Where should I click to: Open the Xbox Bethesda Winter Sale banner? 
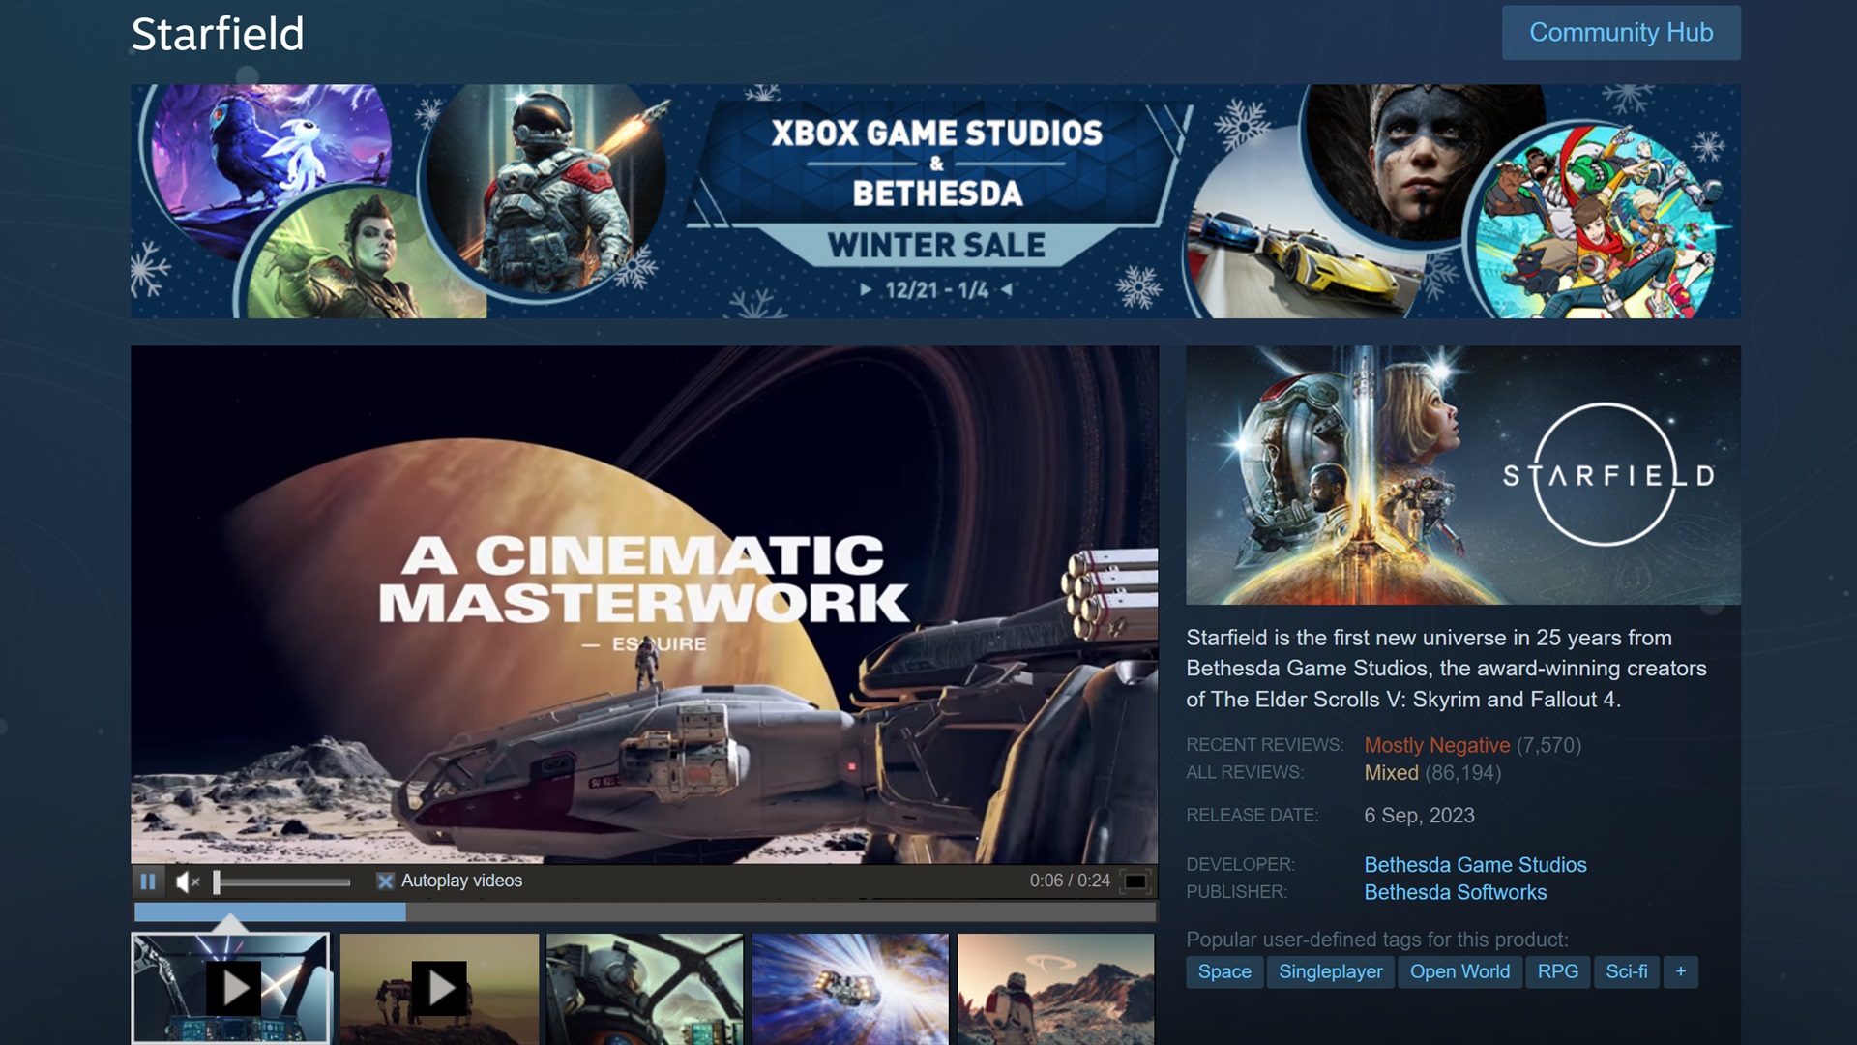pyautogui.click(x=935, y=201)
